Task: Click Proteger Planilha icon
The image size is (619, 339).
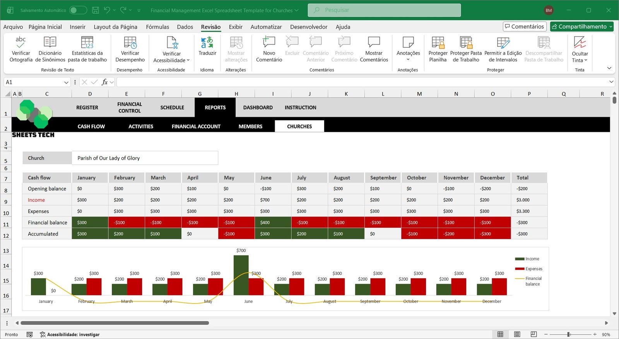Action: (438, 43)
